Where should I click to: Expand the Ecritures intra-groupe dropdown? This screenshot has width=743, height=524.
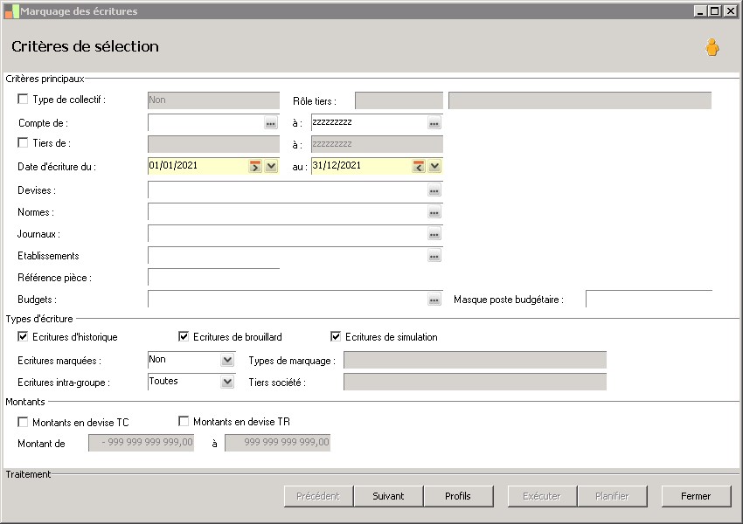[227, 382]
